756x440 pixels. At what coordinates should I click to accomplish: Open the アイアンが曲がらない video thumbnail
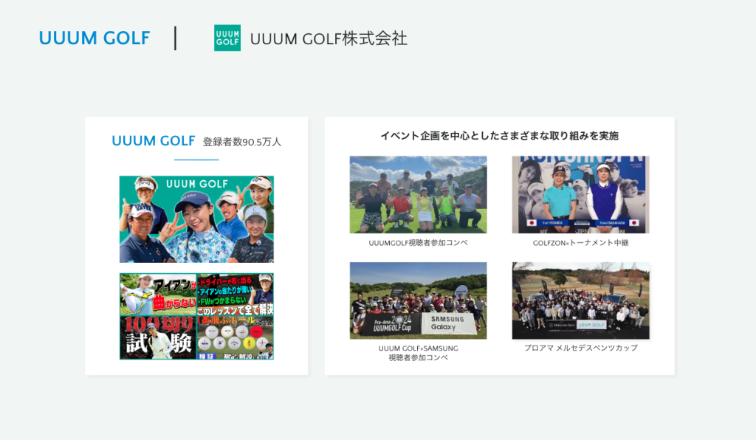coord(158,295)
